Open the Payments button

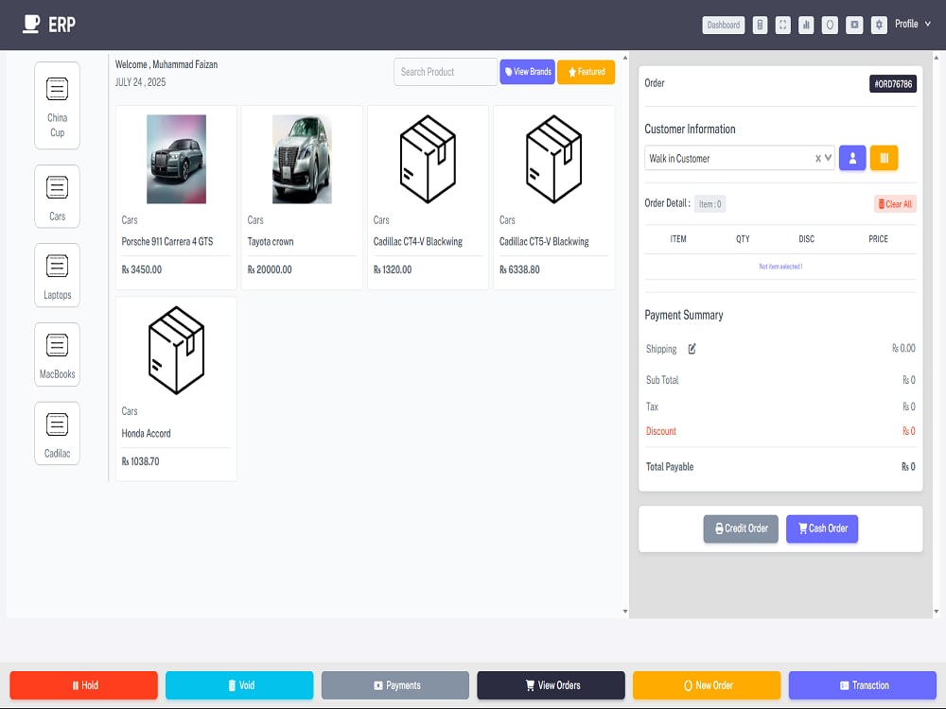click(x=395, y=685)
